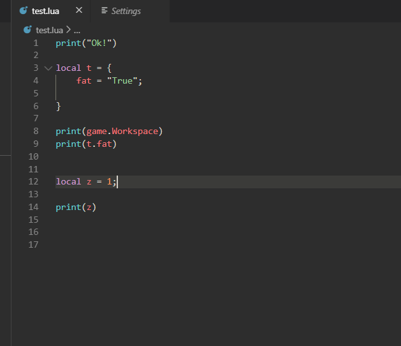Click line number 8 in the gutter
This screenshot has height=346, width=401.
pos(36,131)
